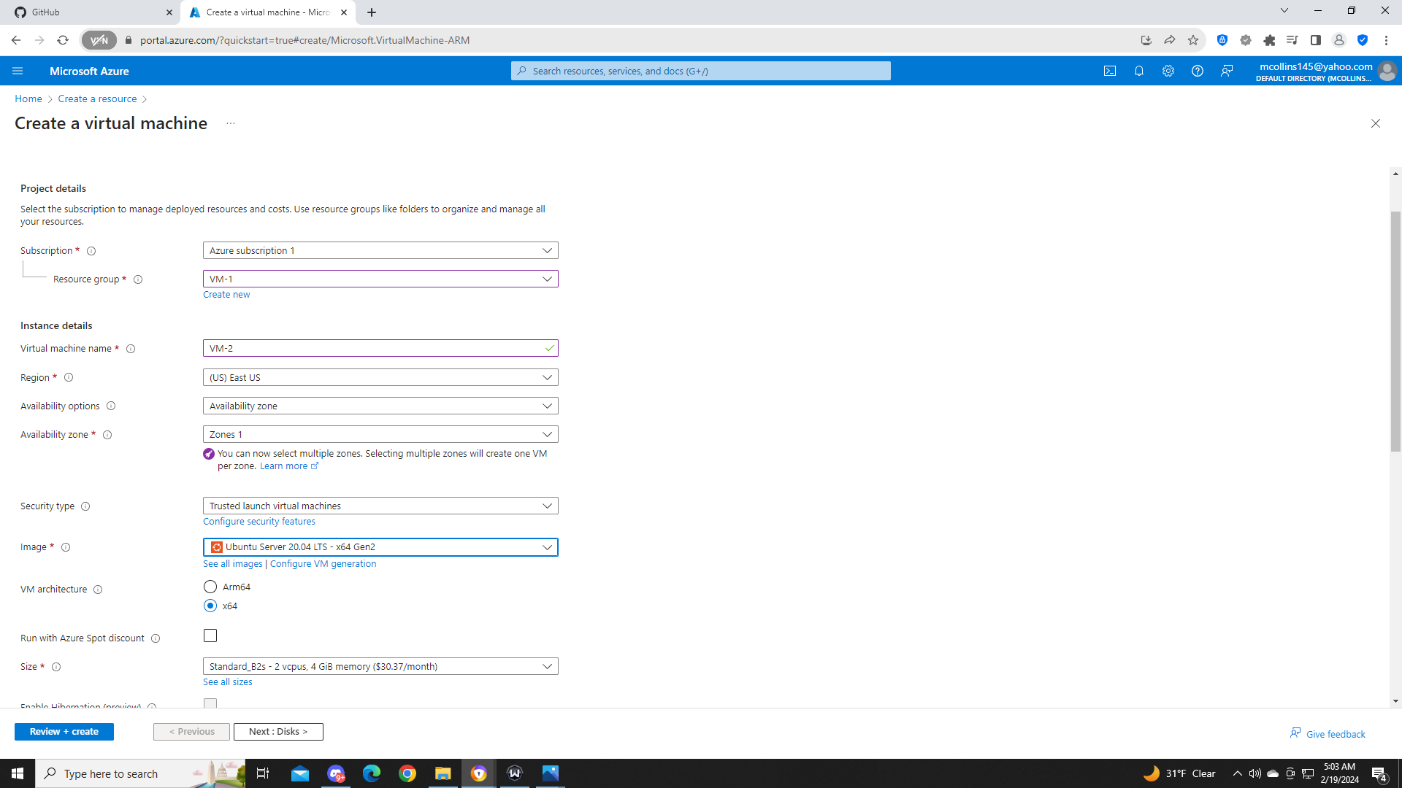Viewport: 1402px width, 788px height.
Task: Go to Create a resource breadcrumb
Action: click(x=97, y=98)
